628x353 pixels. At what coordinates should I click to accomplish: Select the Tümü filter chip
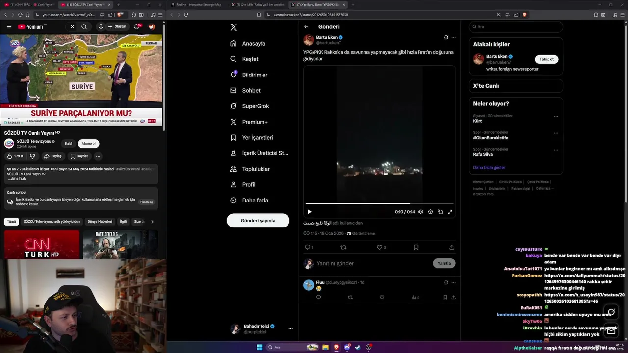[11, 222]
